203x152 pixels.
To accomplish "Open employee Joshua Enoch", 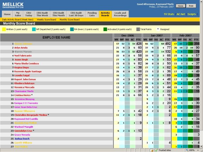I will click(x=22, y=139).
